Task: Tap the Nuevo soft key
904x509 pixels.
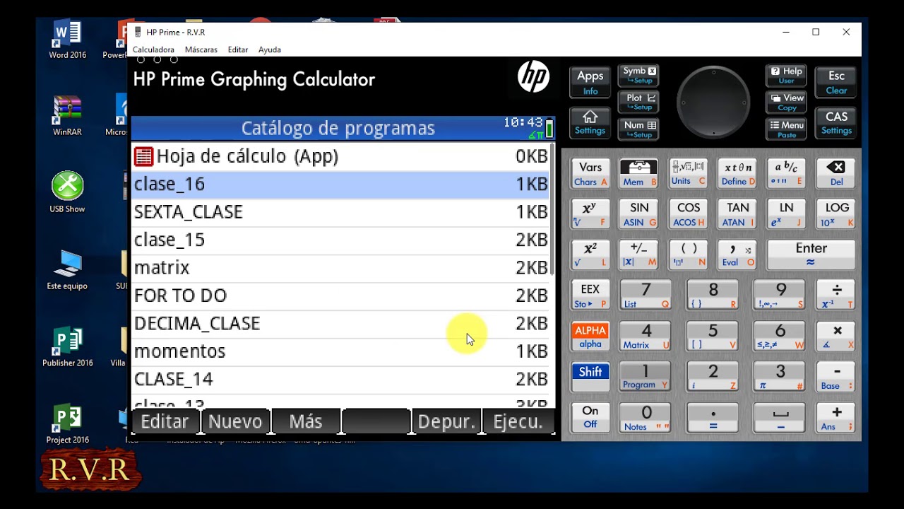Action: tap(235, 422)
